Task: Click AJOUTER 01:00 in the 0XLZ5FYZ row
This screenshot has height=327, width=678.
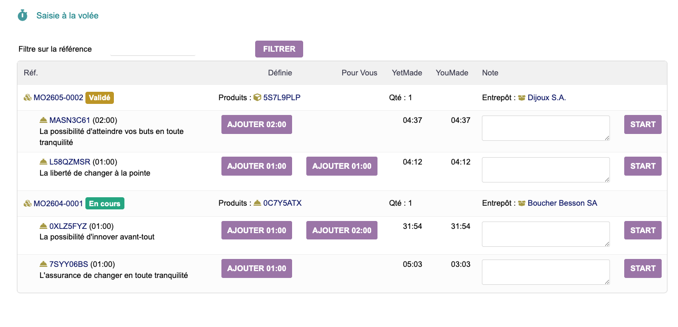Action: coord(257,230)
